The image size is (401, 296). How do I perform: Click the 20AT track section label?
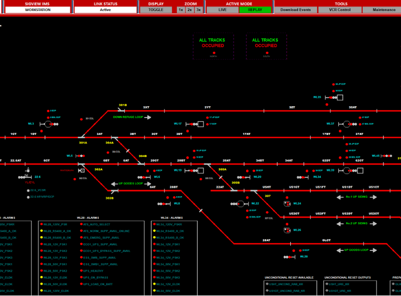pyautogui.click(x=227, y=161)
